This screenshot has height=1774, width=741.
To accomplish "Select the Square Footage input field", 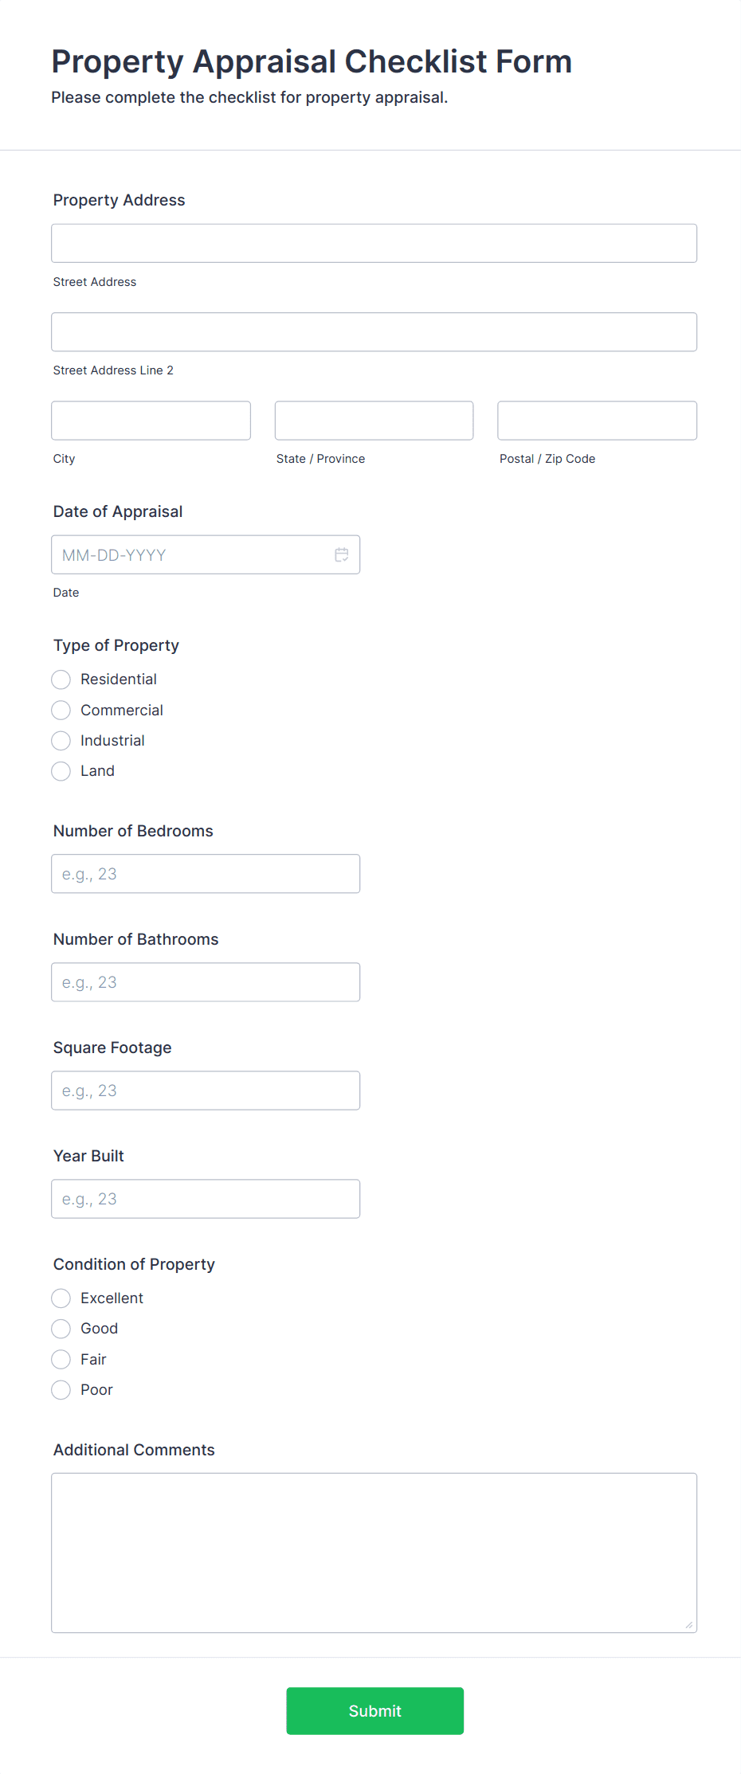I will (206, 1090).
